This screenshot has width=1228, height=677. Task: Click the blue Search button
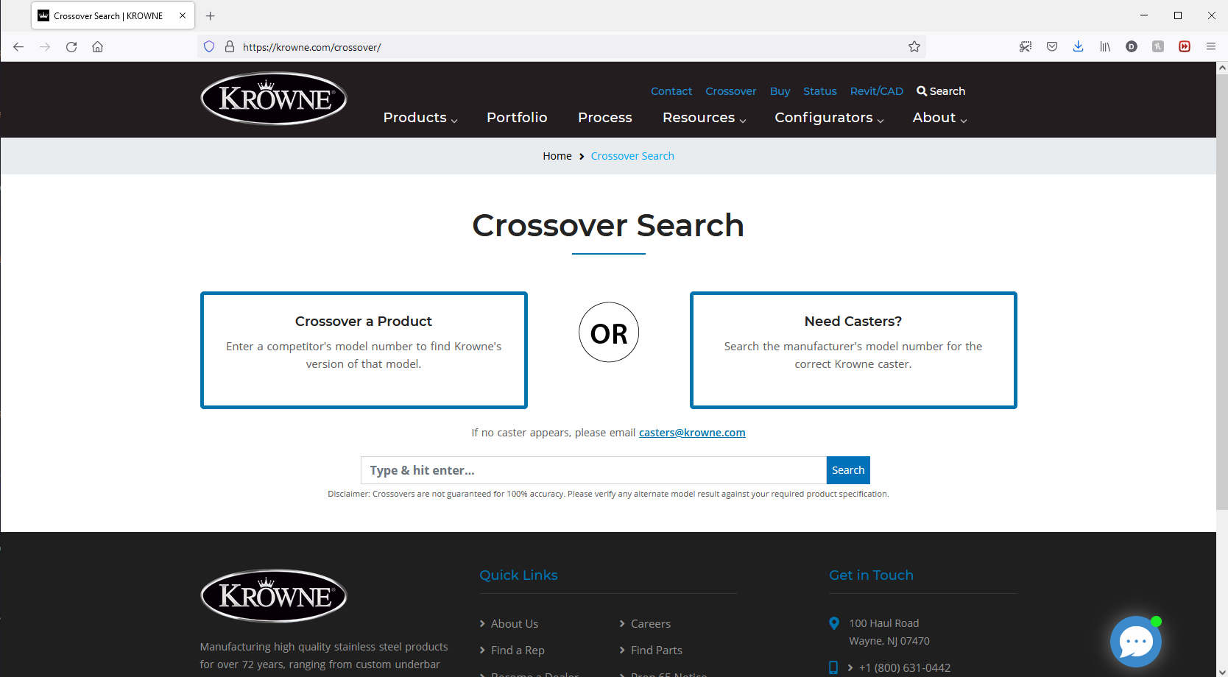pos(848,470)
